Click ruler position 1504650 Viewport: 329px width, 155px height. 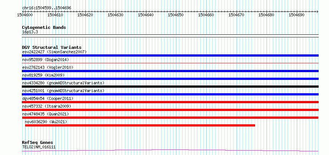(x=176, y=15)
